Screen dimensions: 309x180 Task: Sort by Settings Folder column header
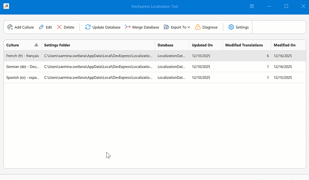tap(98, 45)
